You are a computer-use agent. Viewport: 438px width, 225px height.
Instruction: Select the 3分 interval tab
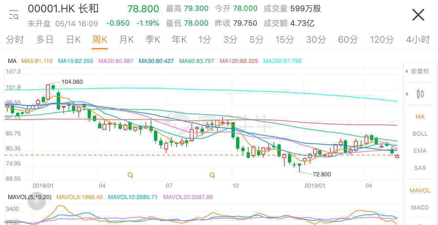[230, 40]
